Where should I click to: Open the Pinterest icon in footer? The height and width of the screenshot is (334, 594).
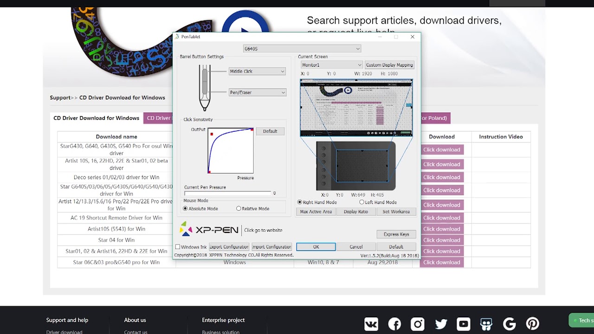[x=532, y=324]
